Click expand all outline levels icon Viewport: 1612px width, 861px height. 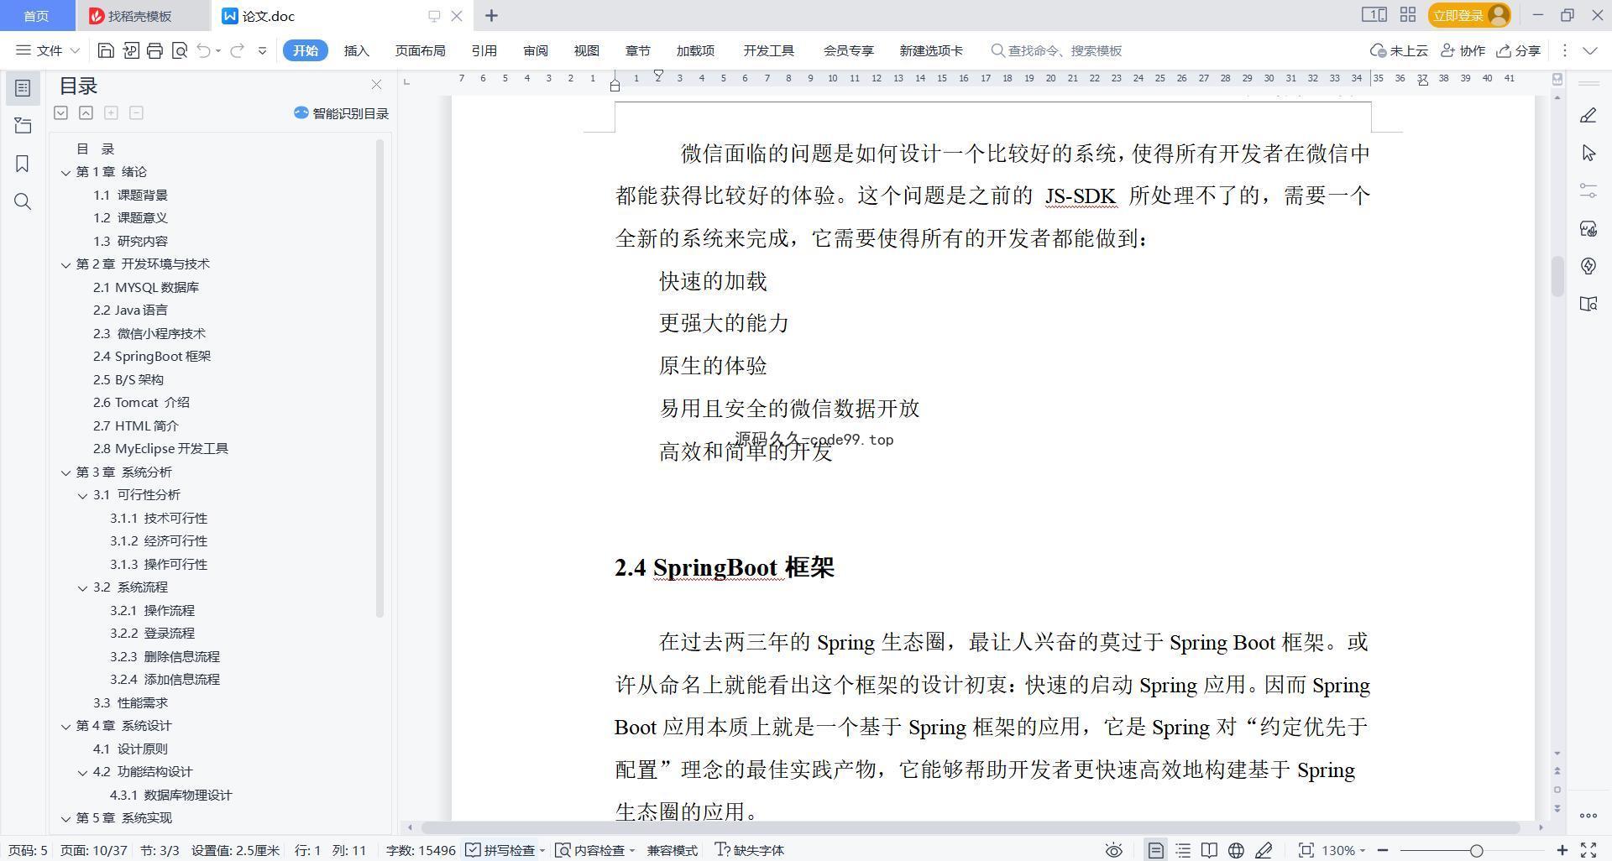60,112
